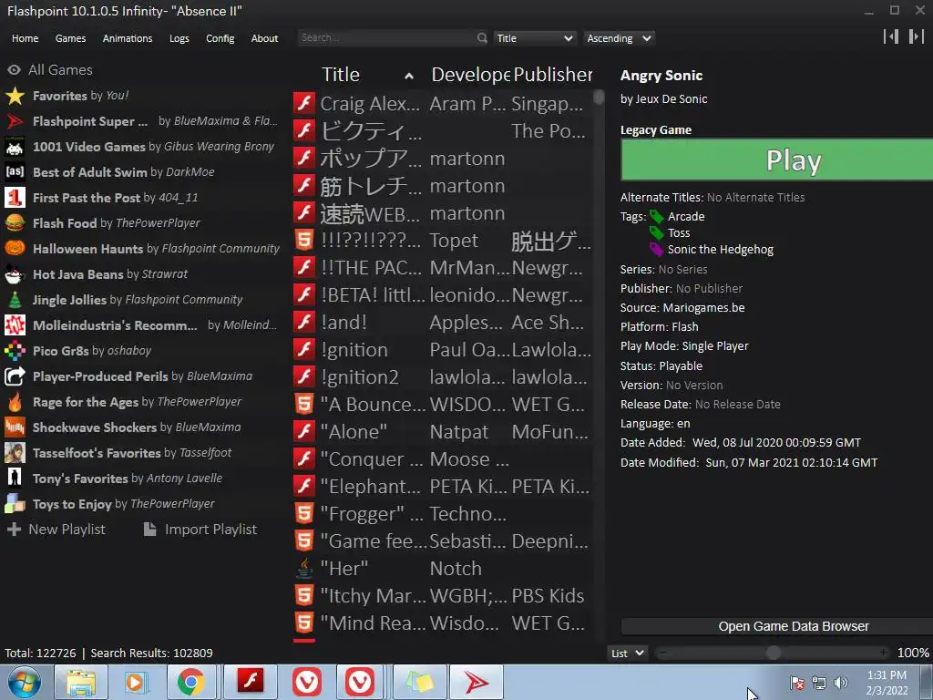Open Rage for the Ages flame icon

tap(15, 402)
